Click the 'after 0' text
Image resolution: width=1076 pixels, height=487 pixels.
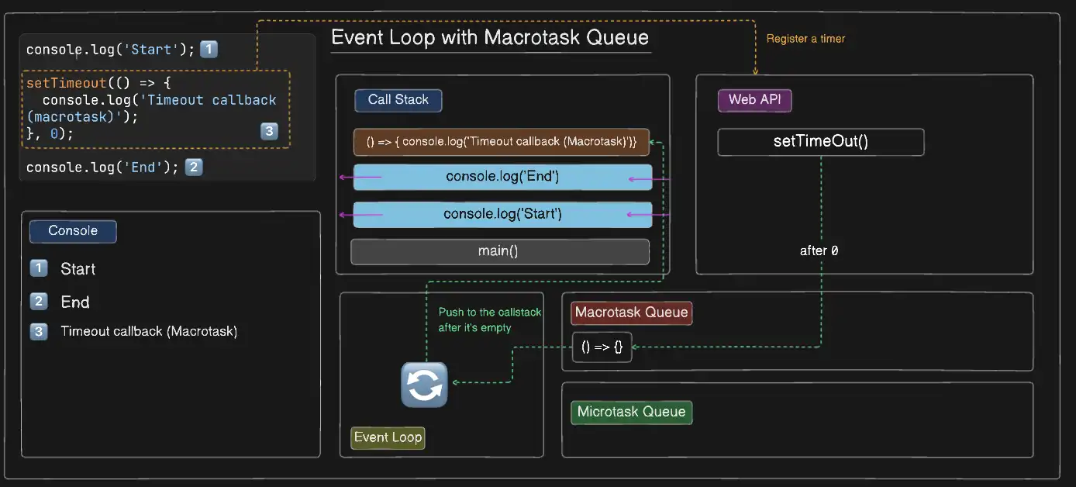(819, 251)
